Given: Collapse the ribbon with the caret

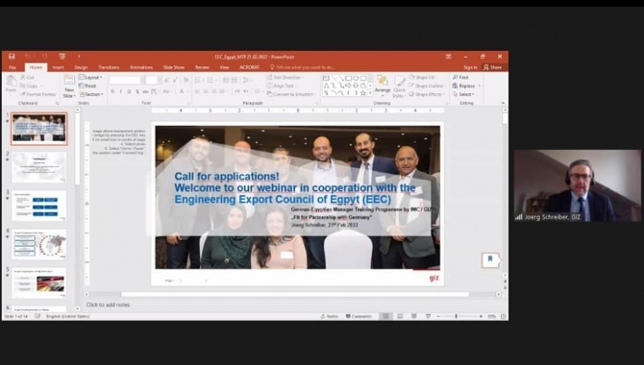Looking at the screenshot, I should click(503, 103).
